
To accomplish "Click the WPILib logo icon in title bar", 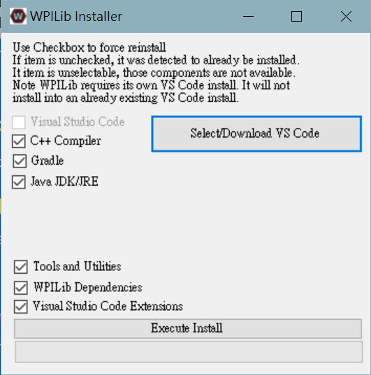I will 18,16.
